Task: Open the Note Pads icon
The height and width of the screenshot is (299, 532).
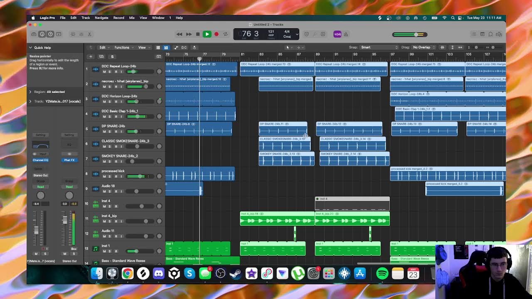Action: point(482,34)
